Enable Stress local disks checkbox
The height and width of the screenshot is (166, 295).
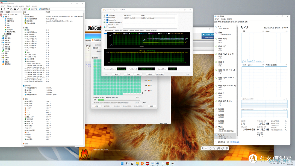pos(107,25)
